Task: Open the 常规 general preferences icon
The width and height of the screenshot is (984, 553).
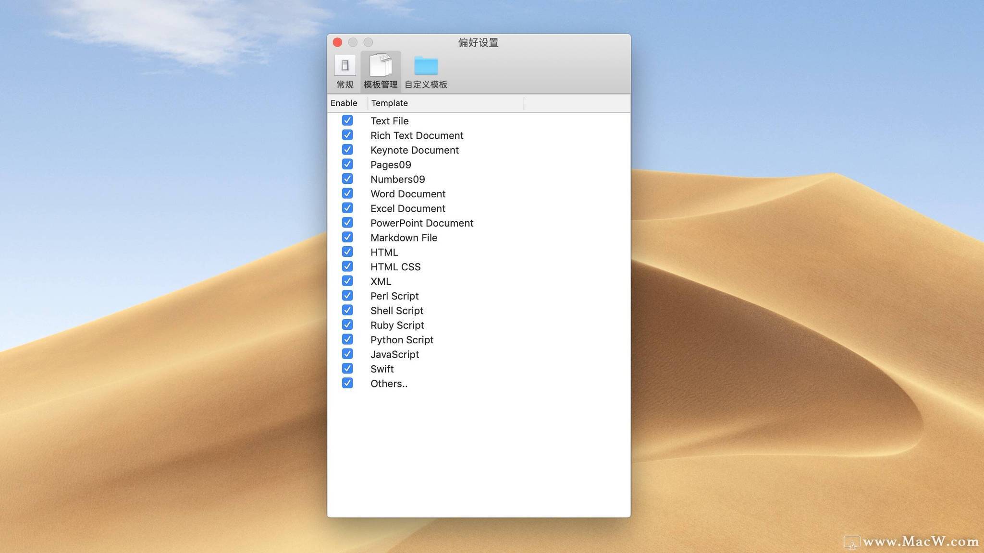Action: 345,66
